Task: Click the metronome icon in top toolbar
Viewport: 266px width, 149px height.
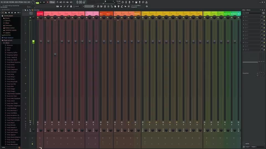Action: (57, 2)
